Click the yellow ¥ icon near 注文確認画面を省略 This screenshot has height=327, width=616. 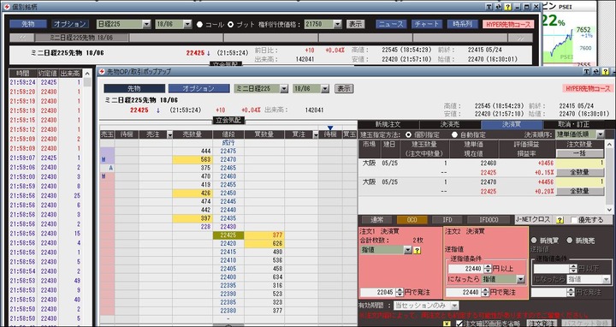[447, 324]
